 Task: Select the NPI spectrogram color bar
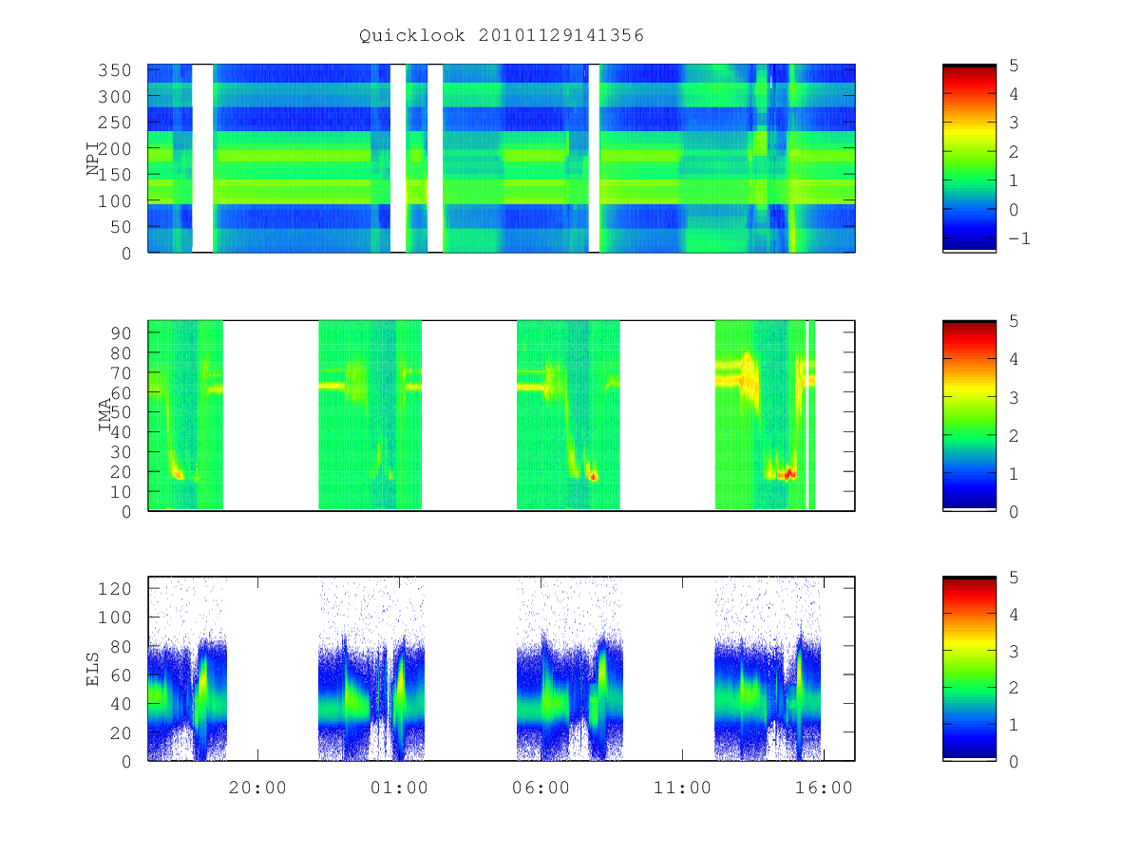(969, 158)
